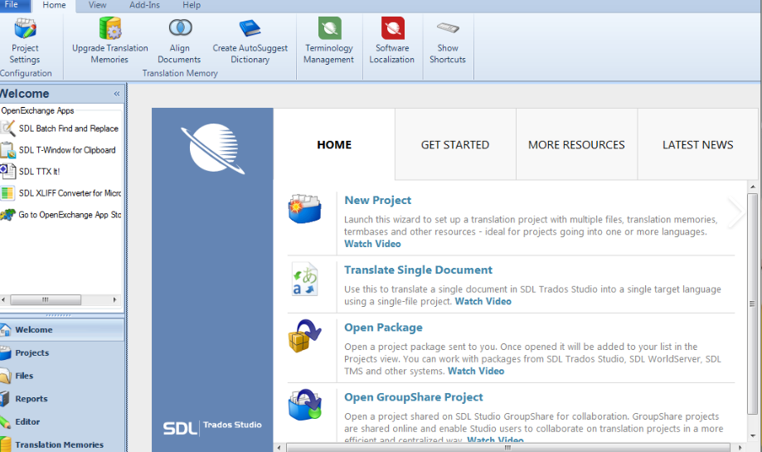Screen dimensions: 762x452
Task: Go to the Editor view
Action: 27,421
